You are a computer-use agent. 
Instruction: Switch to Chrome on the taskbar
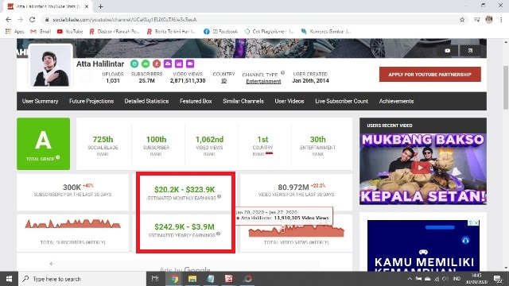[174, 279]
